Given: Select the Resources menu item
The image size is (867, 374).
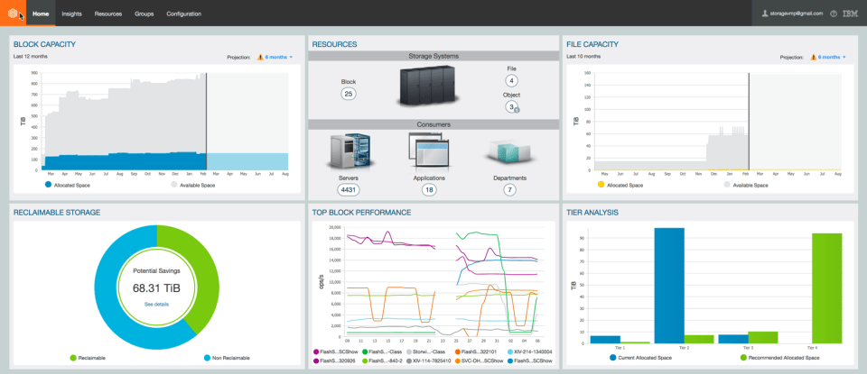Looking at the screenshot, I should pos(108,14).
